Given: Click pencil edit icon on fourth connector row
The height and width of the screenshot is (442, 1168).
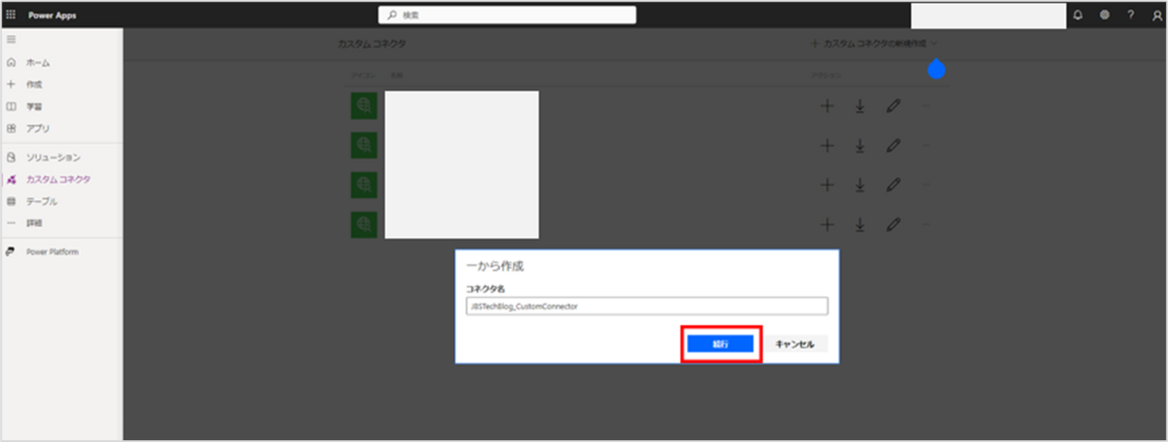Looking at the screenshot, I should click(894, 225).
